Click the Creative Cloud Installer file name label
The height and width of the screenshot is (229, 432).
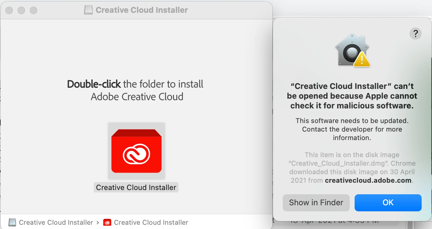(x=136, y=188)
